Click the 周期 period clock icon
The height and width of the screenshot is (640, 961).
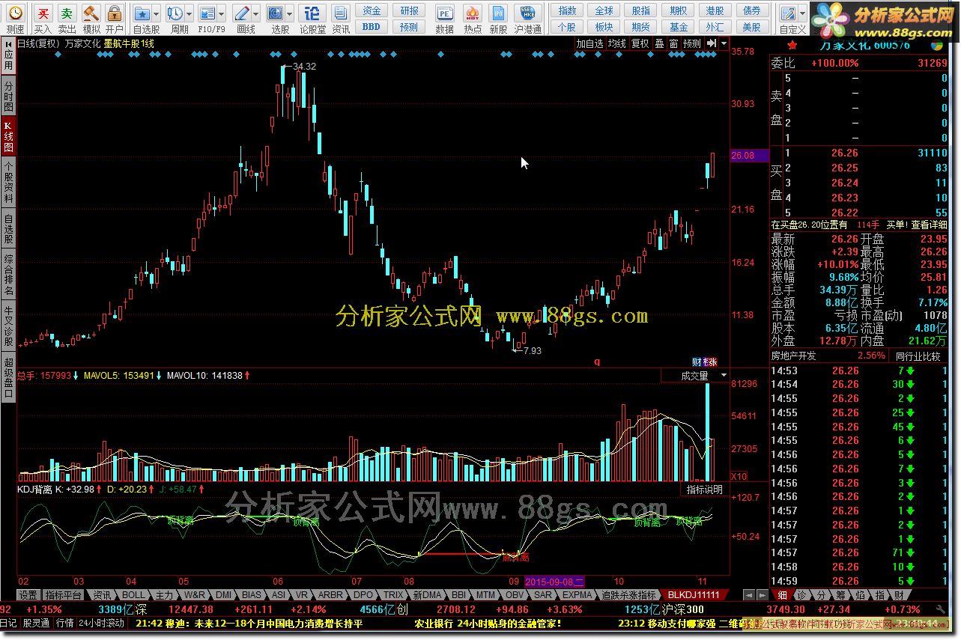click(x=175, y=13)
